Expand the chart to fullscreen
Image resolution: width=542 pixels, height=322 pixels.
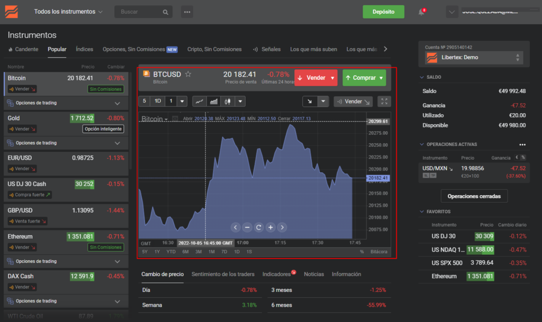[x=384, y=102]
